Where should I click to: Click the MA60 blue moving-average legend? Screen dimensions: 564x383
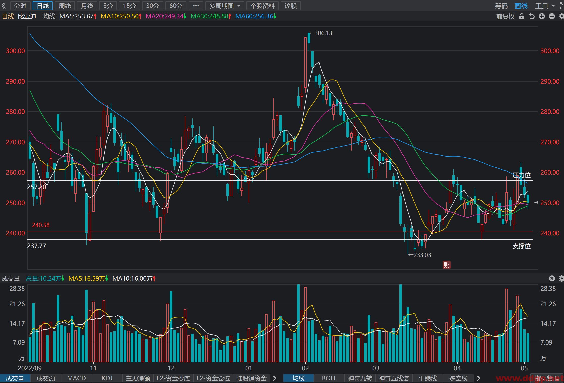coord(256,16)
